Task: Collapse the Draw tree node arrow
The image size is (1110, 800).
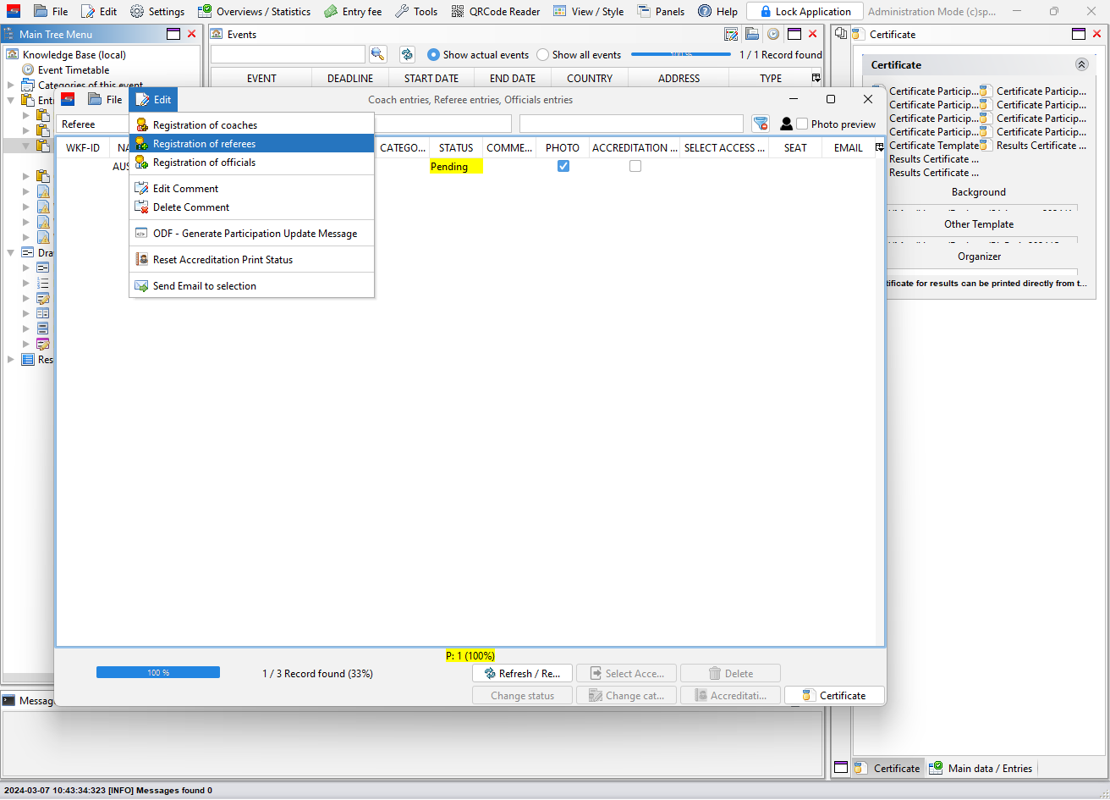Action: coord(11,252)
